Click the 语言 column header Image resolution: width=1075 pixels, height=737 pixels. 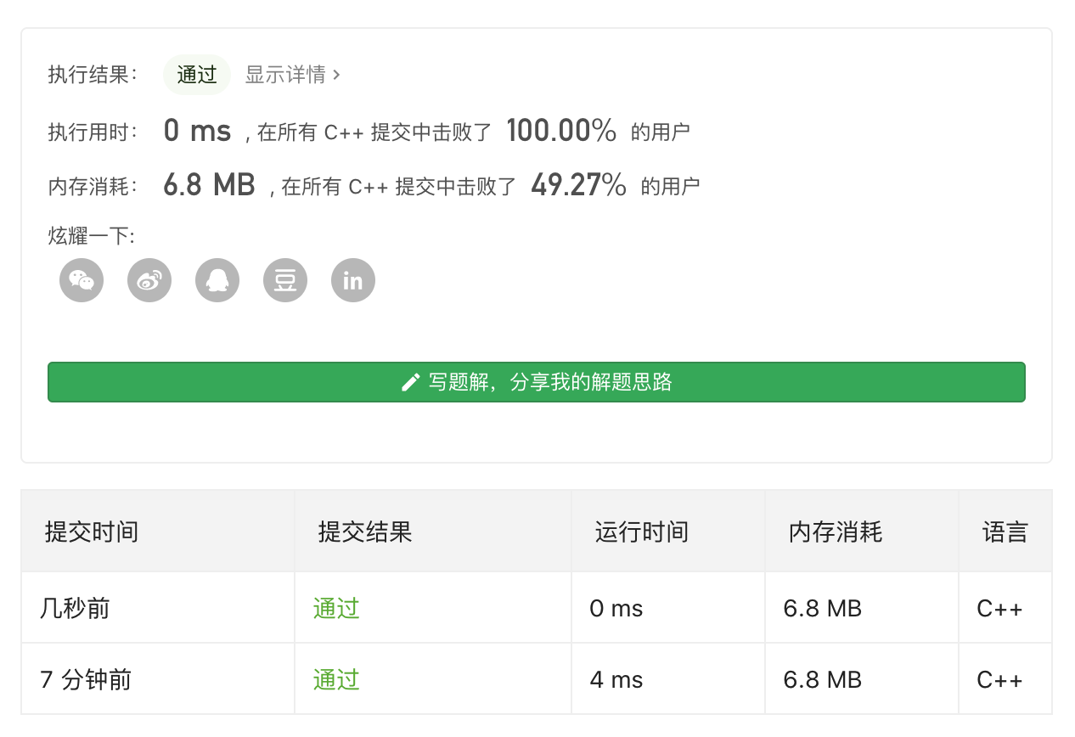click(1005, 532)
